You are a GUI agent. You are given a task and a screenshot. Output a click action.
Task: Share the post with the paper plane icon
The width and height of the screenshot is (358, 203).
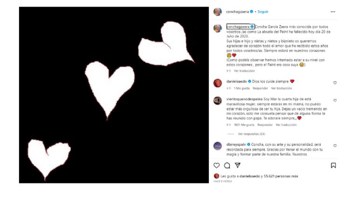[237, 165]
